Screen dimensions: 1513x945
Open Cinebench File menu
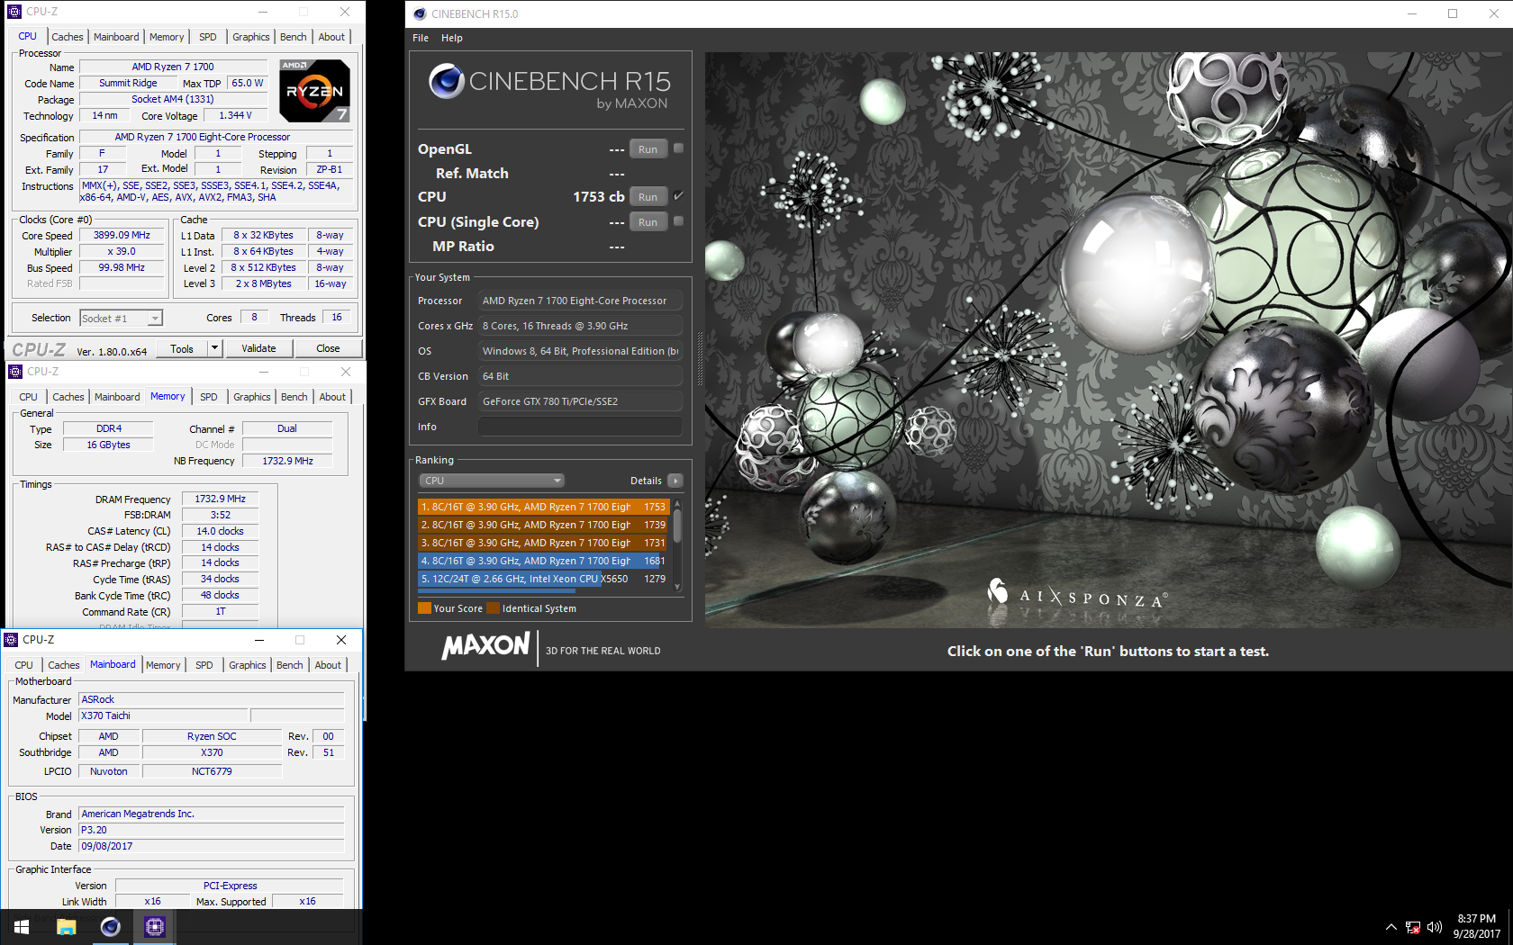pos(421,38)
